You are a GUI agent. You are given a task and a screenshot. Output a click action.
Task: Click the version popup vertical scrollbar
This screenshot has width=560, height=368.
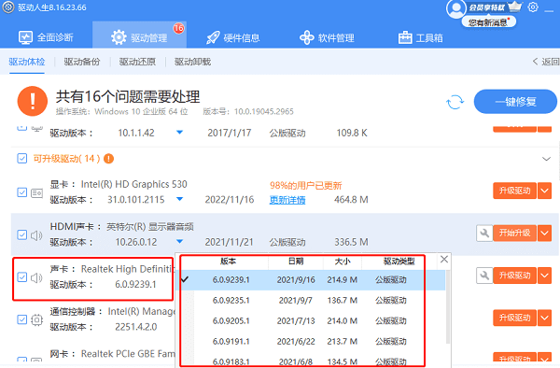448,307
